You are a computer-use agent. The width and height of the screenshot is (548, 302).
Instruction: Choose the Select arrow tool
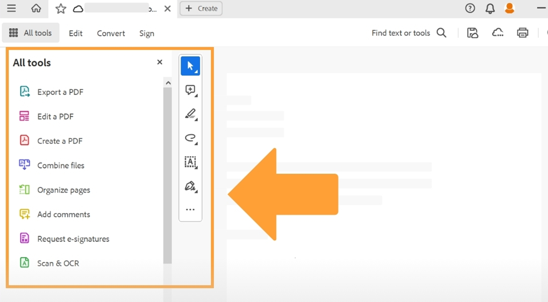pyautogui.click(x=190, y=66)
